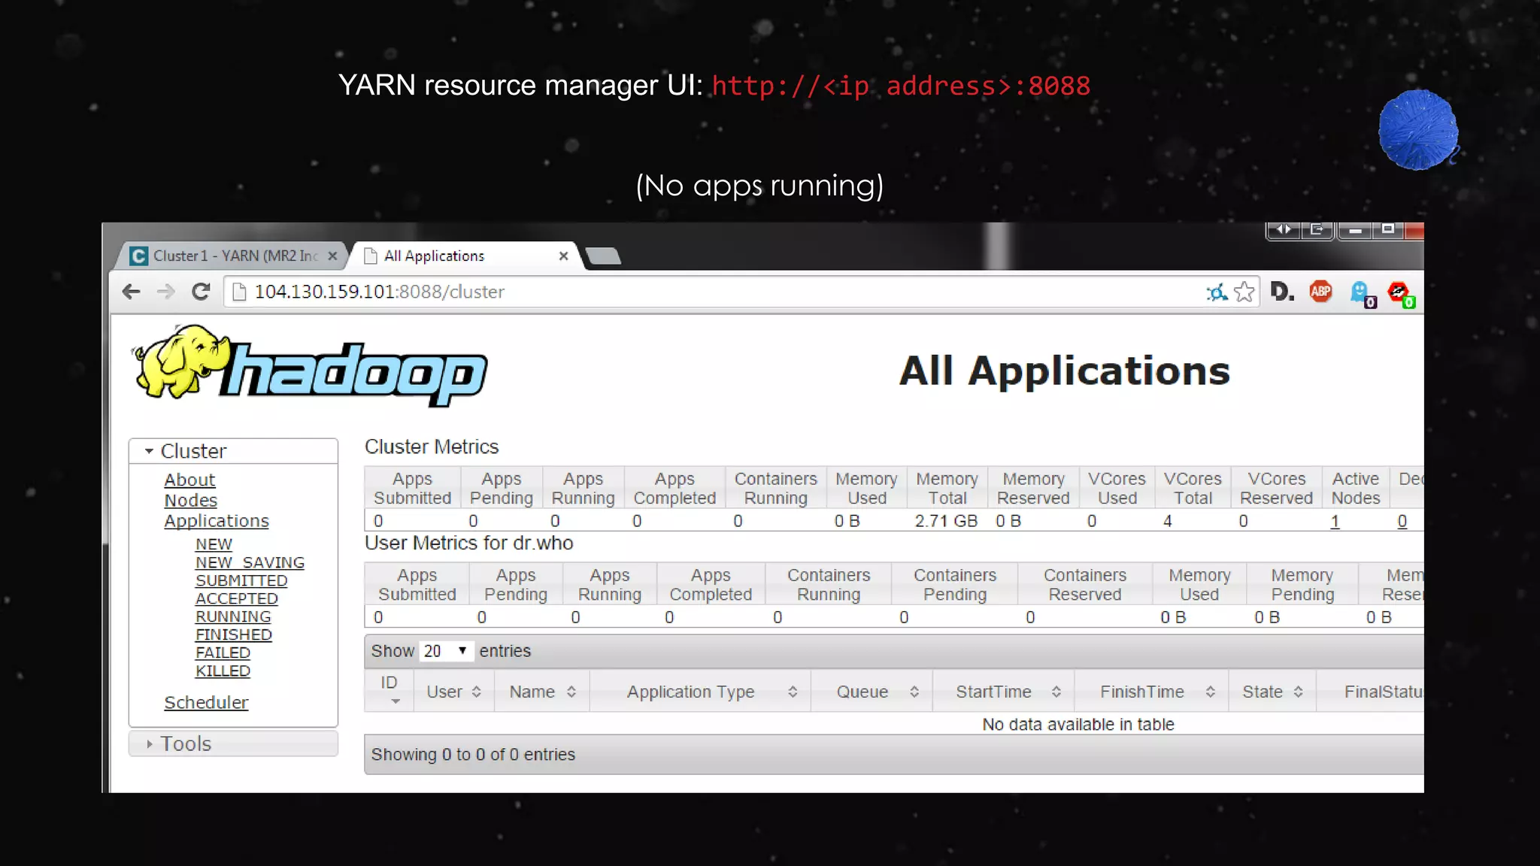Image resolution: width=1540 pixels, height=866 pixels.
Task: Open the Ghostery ghost extension icon
Action: (x=1362, y=292)
